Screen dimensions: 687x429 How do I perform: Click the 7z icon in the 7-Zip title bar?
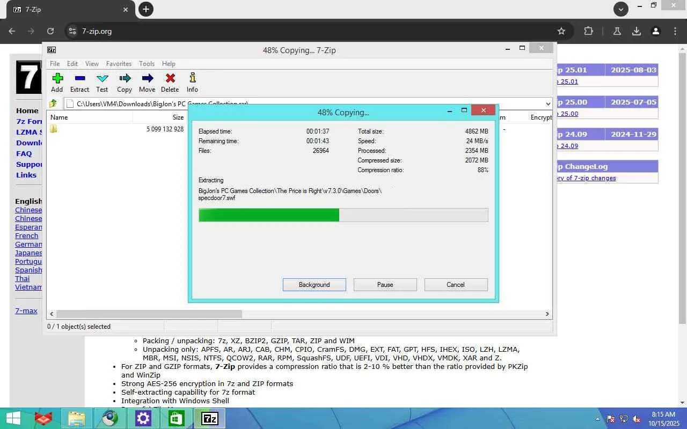point(52,50)
